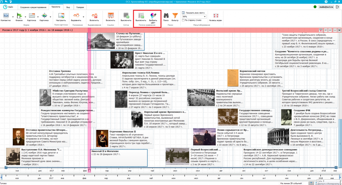
Task: Open the Убийство Григория Распутина card
Action: pyautogui.click(x=67, y=98)
